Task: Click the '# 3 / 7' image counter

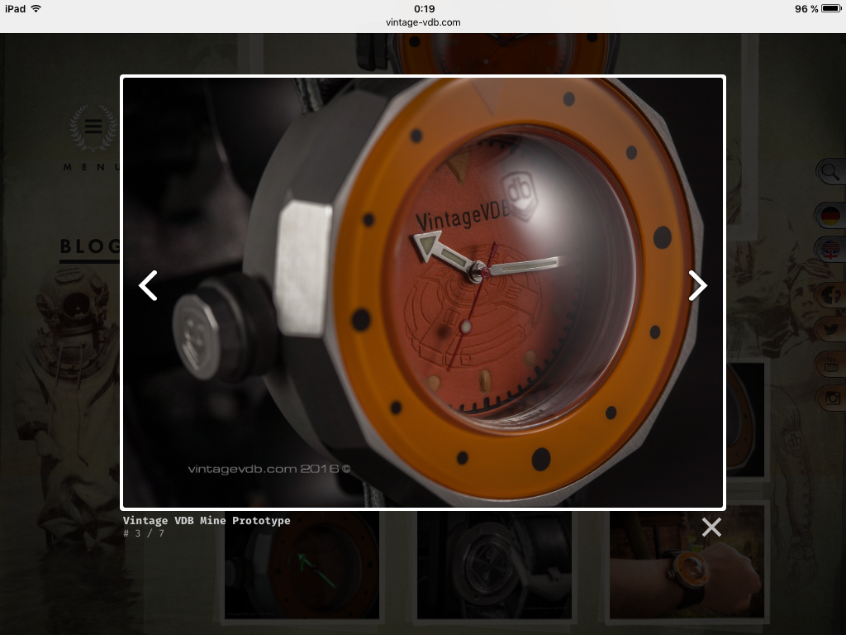Action: (144, 533)
